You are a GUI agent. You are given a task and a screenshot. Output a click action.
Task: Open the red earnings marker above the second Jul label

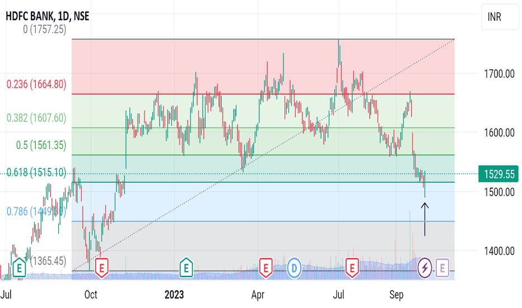352,268
